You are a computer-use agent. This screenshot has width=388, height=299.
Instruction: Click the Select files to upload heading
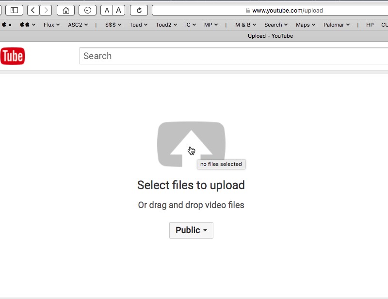coord(191,185)
